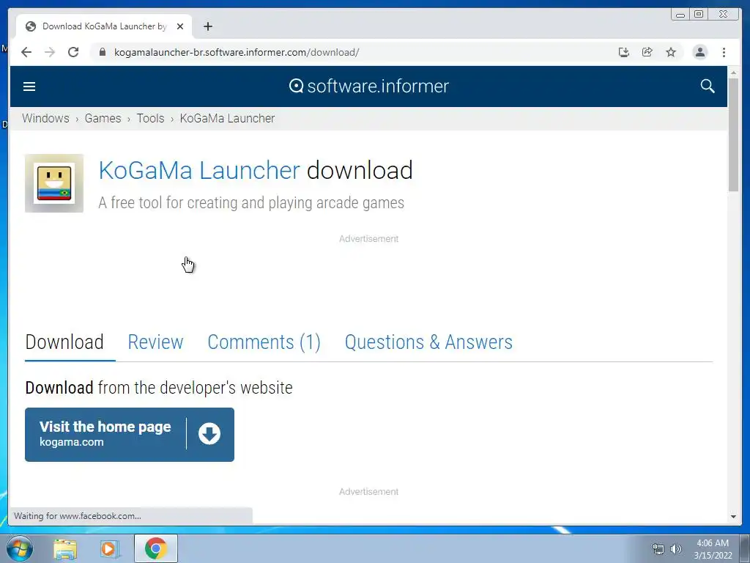
Task: Click the Chrome taskbar icon
Action: pyautogui.click(x=156, y=548)
